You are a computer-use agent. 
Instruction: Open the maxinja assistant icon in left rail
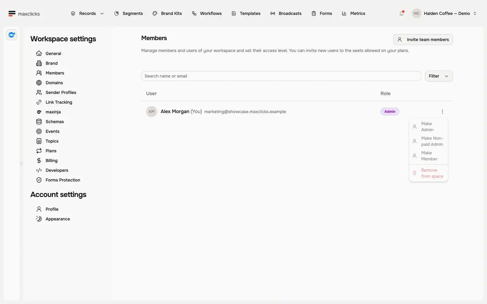(x=12, y=35)
